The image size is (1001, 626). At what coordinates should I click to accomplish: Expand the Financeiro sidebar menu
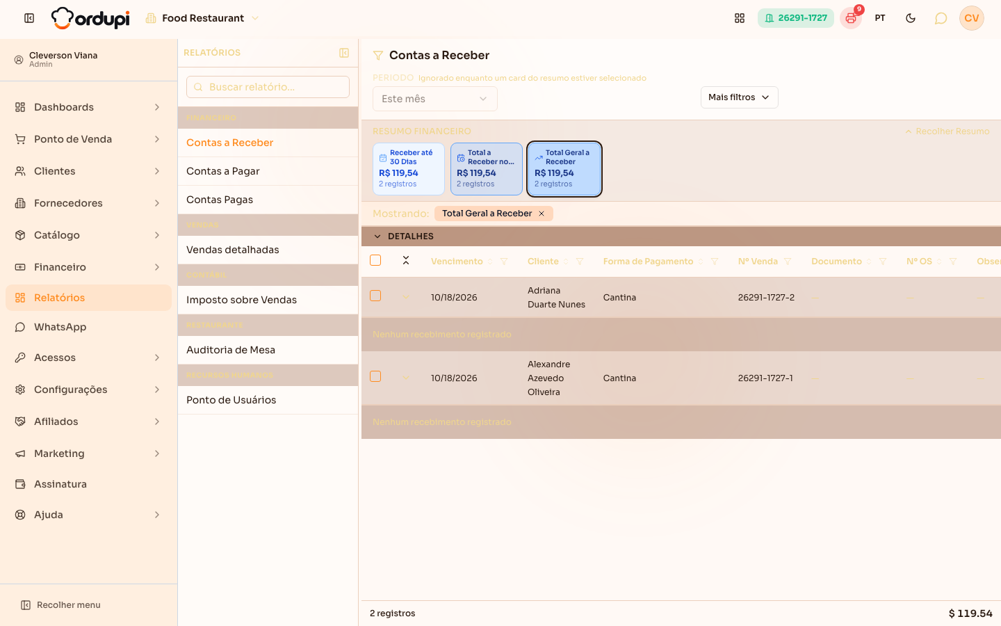pos(88,267)
